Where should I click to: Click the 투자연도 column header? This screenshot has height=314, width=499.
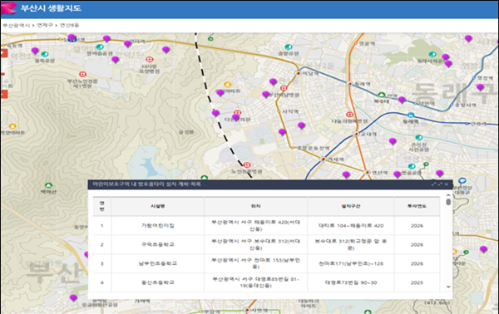click(417, 206)
